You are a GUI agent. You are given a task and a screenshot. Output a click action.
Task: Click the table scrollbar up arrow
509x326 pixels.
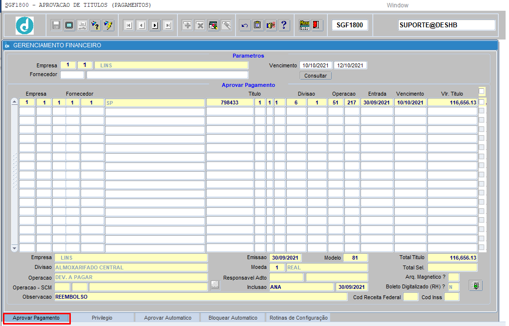click(x=14, y=102)
